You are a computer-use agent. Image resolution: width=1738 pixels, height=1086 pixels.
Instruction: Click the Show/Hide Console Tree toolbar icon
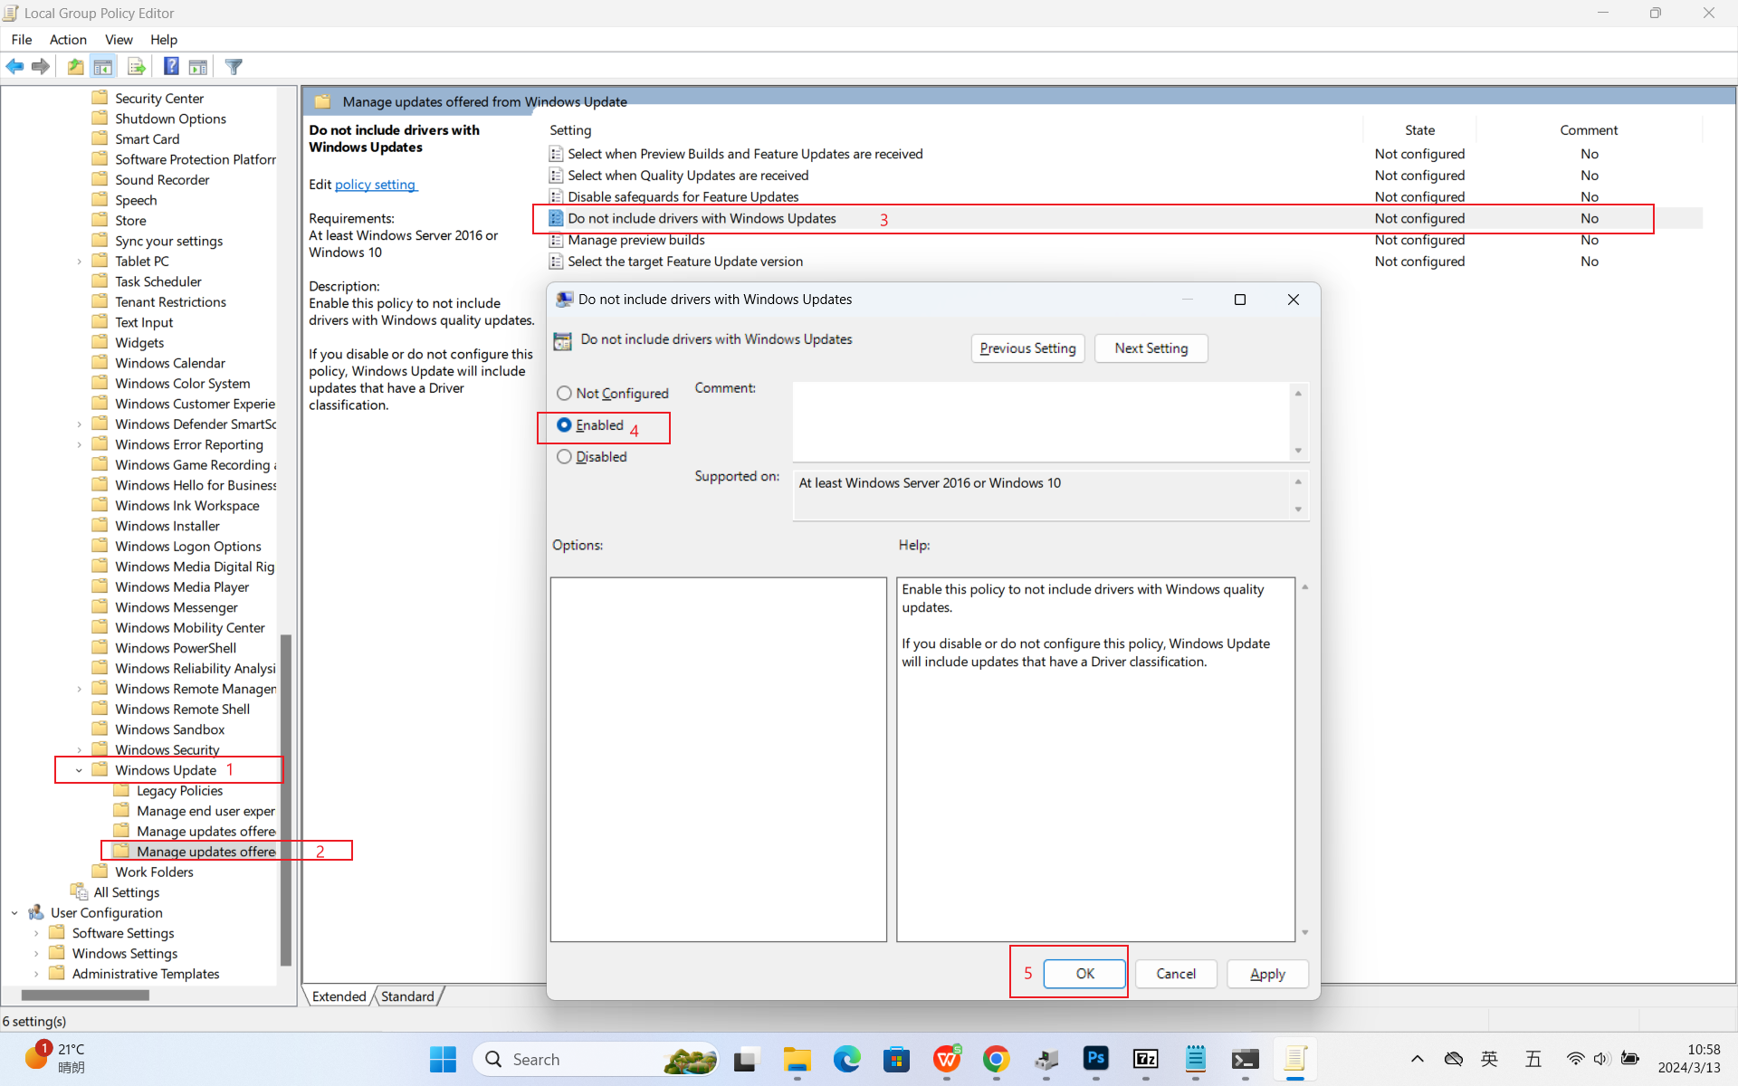(x=103, y=66)
